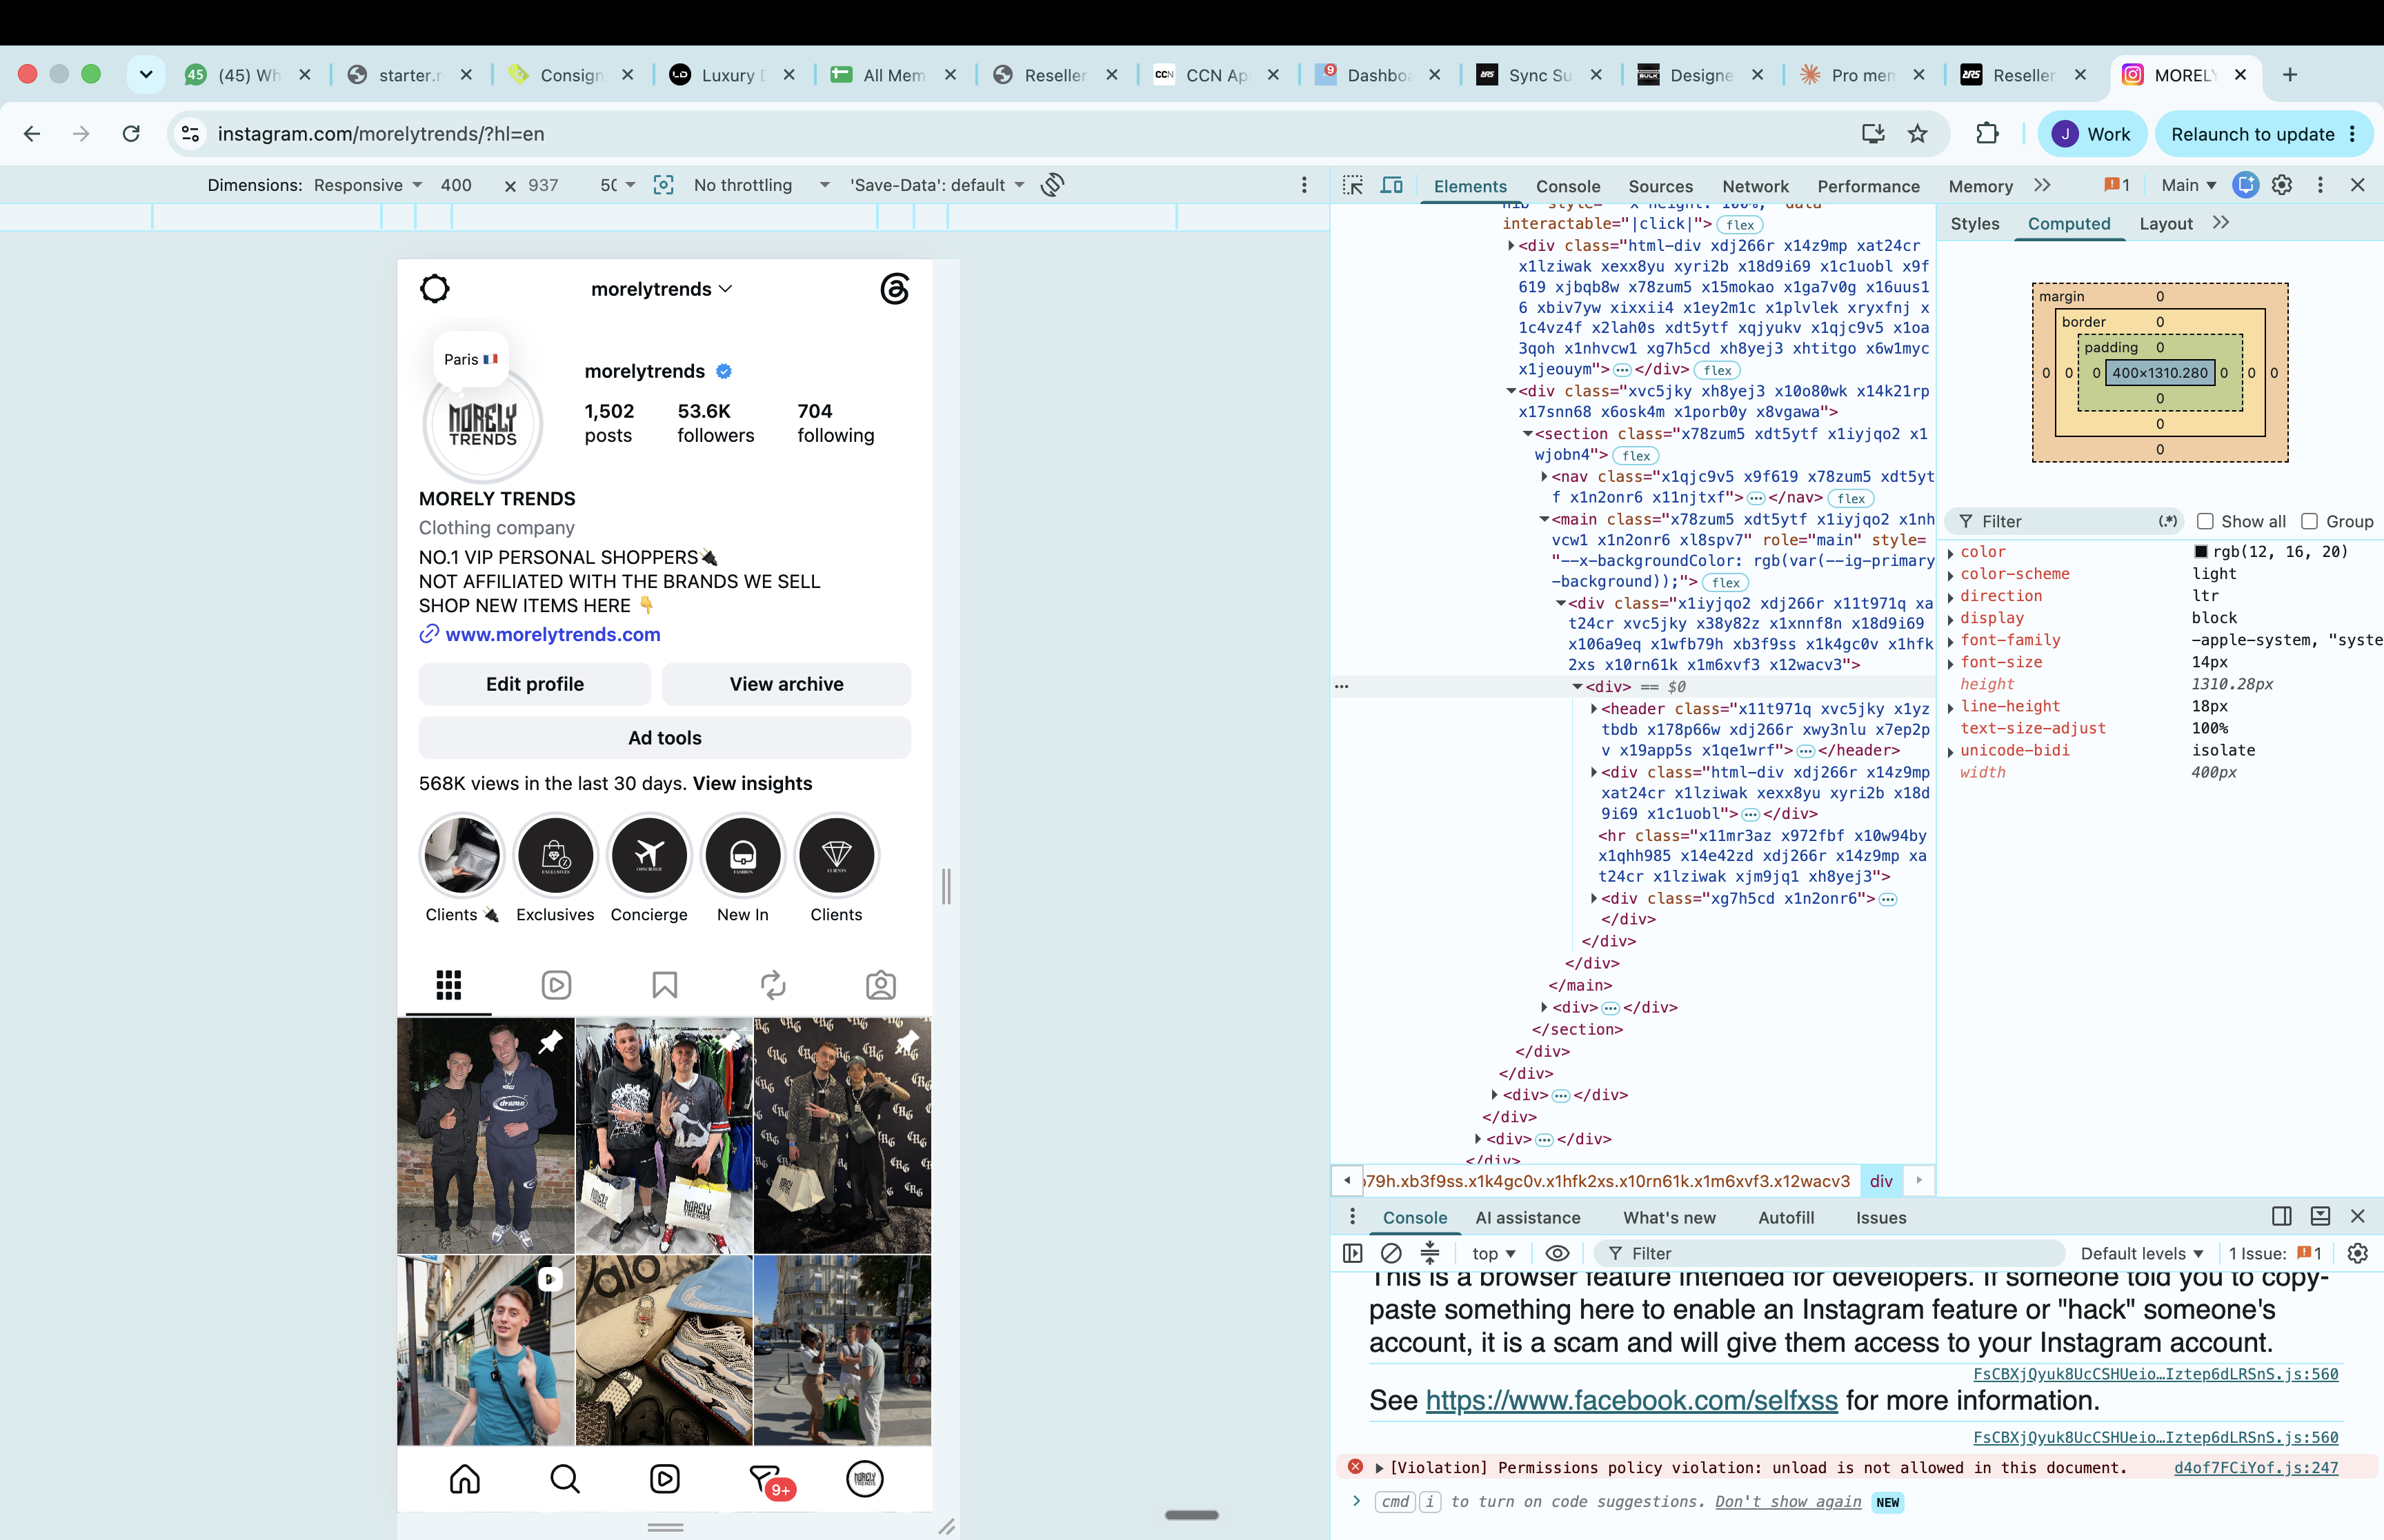Open Reels in Instagram bottom navigation
The width and height of the screenshot is (2384, 1540).
pyautogui.click(x=664, y=1479)
